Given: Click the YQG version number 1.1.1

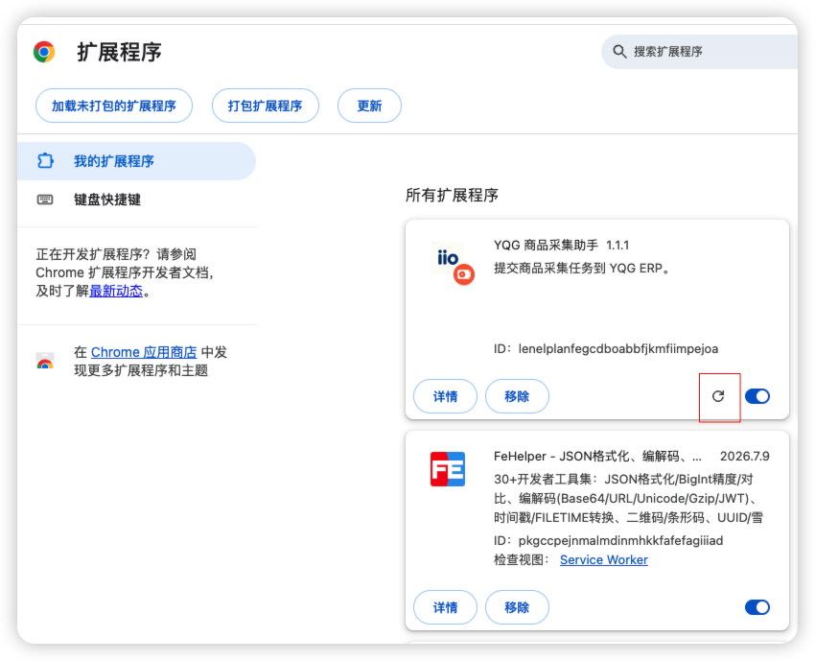Looking at the screenshot, I should [x=617, y=245].
